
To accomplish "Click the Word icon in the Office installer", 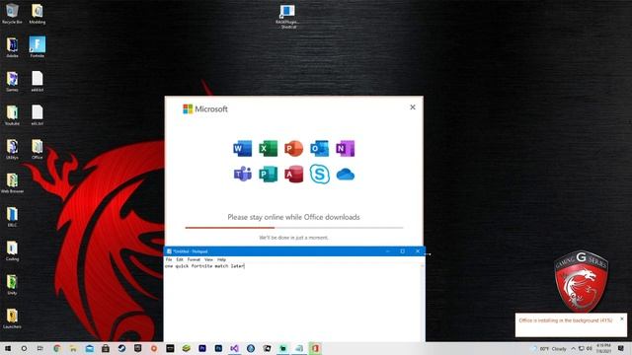I will tap(242, 149).
